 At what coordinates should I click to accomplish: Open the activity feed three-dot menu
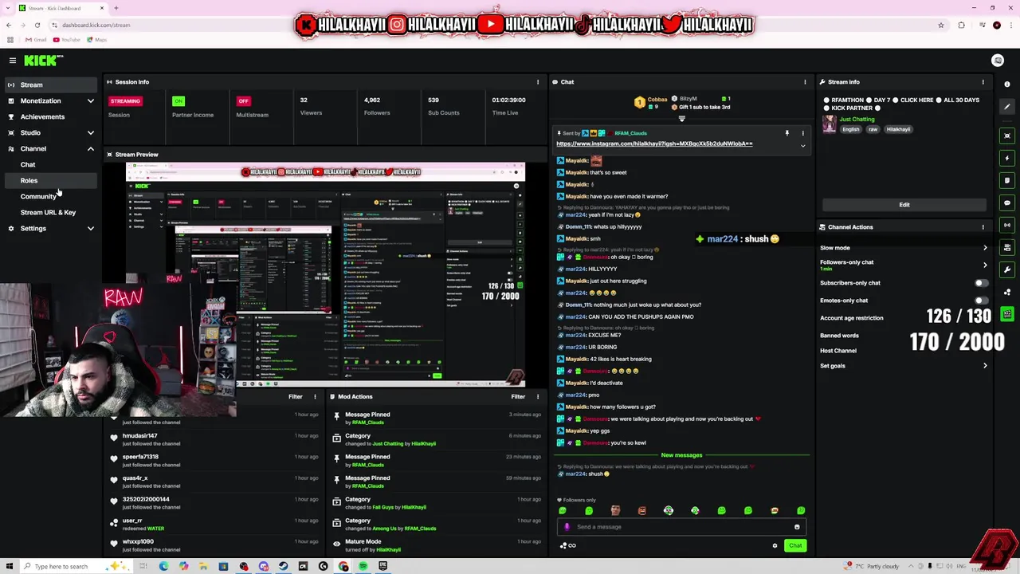point(315,397)
